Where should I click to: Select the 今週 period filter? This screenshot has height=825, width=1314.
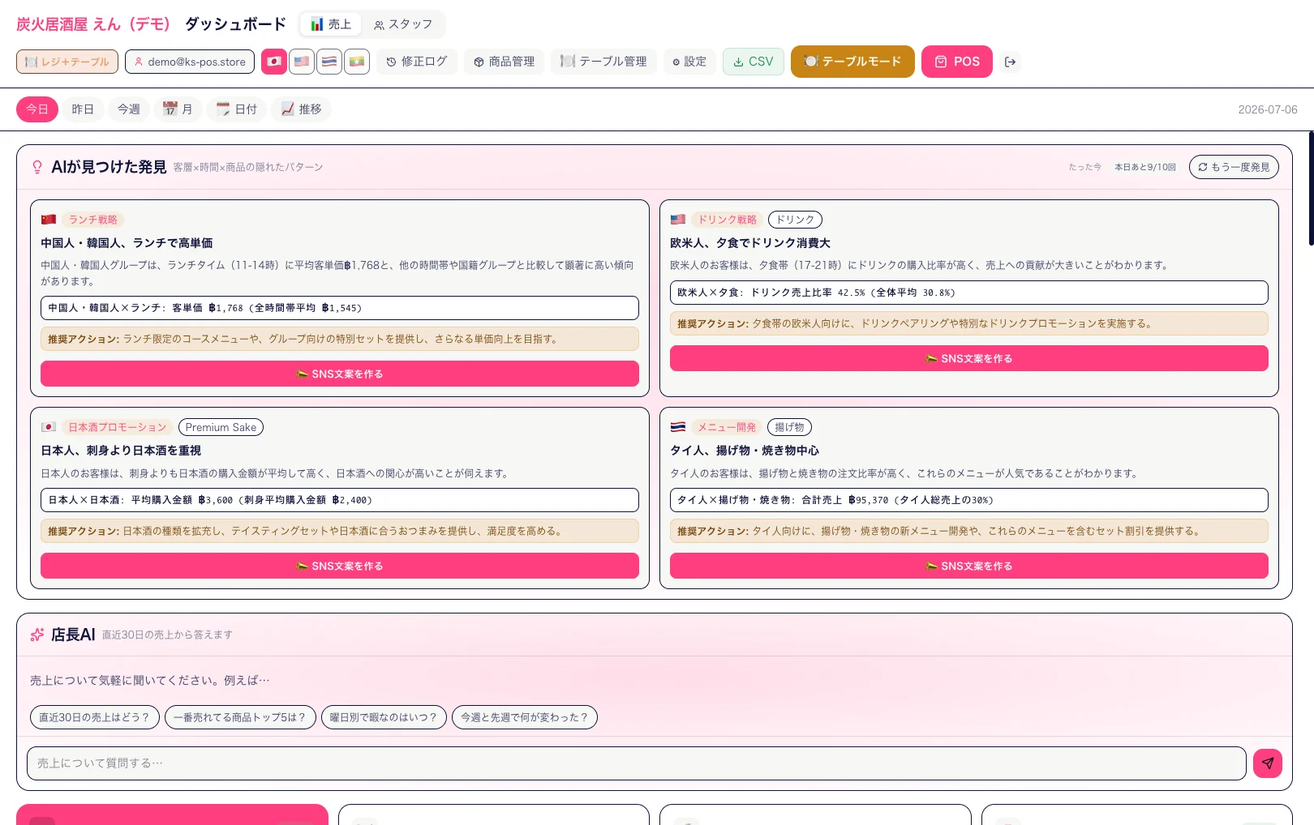[x=129, y=109]
